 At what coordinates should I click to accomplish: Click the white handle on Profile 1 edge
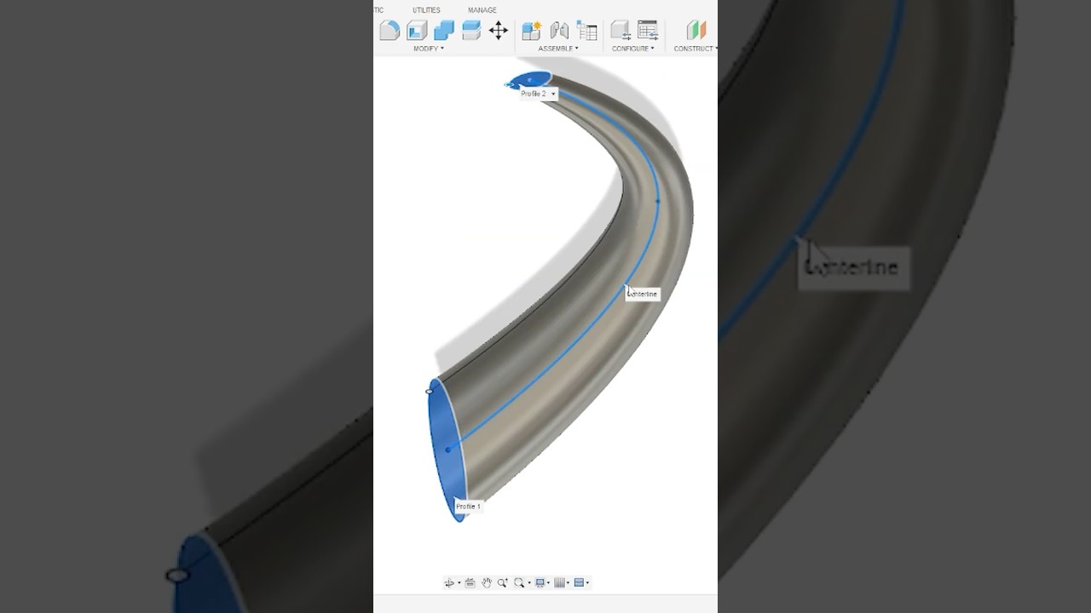tap(430, 392)
